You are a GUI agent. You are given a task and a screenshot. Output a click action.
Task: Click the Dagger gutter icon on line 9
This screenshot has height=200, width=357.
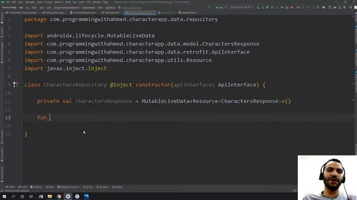pyautogui.click(x=15, y=85)
